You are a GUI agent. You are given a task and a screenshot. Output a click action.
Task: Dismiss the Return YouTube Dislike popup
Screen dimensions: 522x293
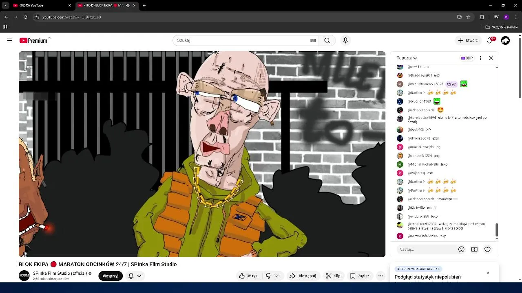(488, 273)
